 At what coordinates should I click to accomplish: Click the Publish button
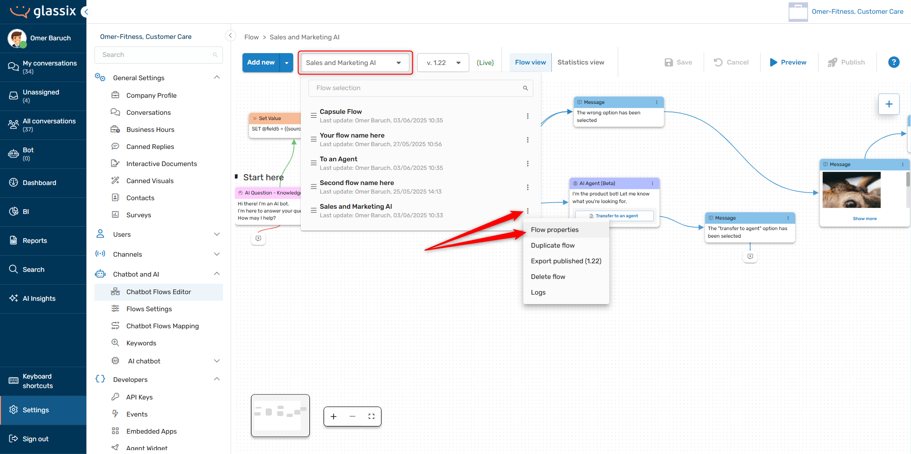pos(846,62)
